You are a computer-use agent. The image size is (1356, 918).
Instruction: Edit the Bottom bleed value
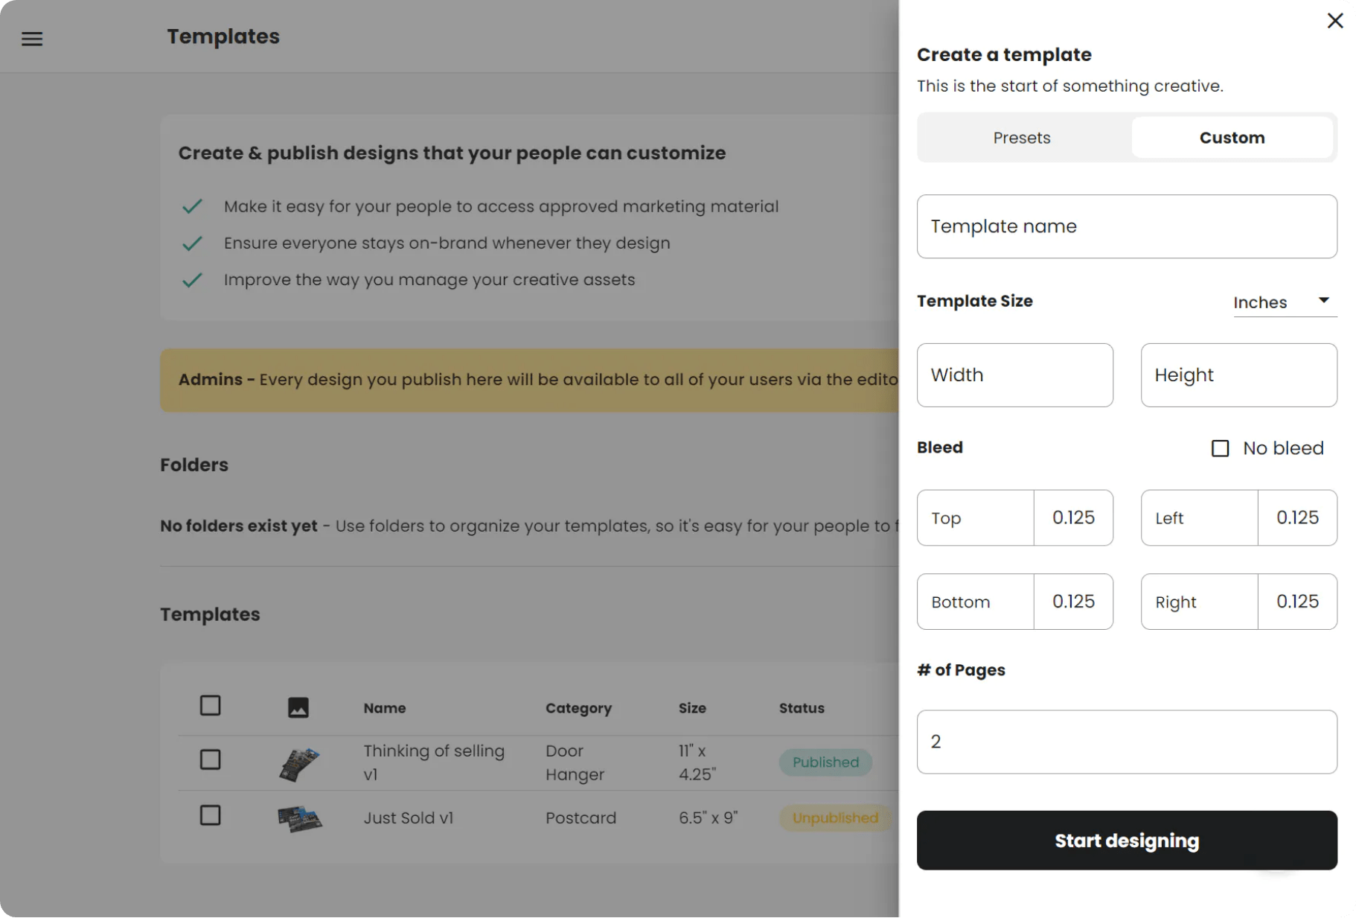[1073, 602]
